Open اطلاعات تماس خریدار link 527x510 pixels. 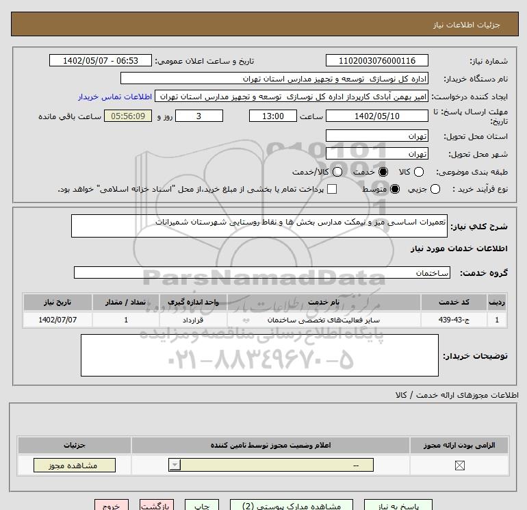(x=115, y=97)
